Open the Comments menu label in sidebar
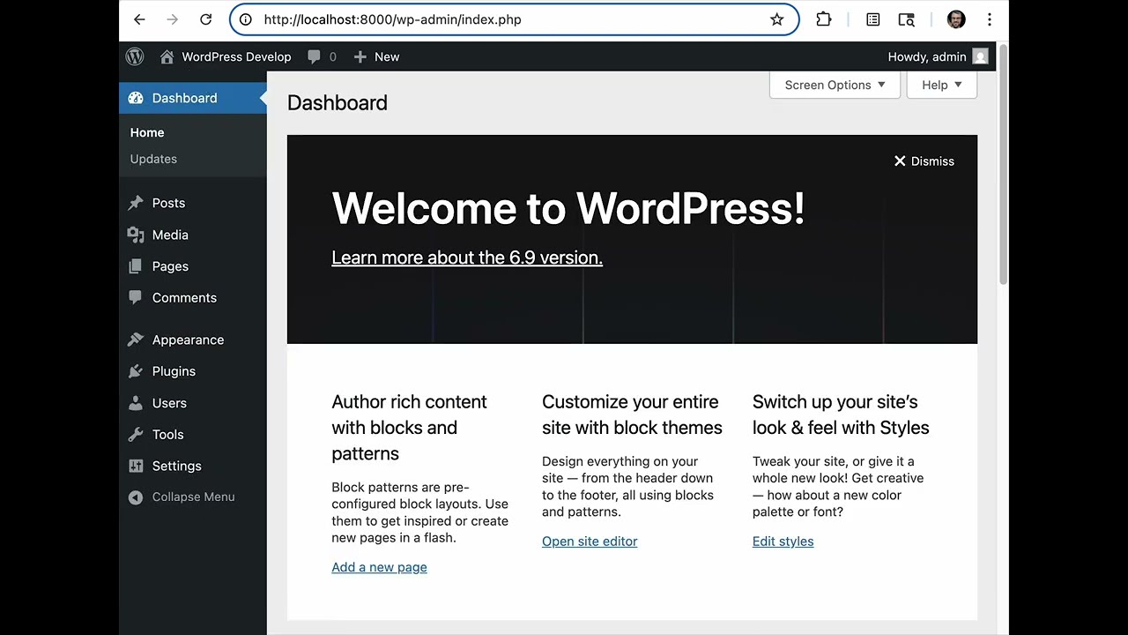 tap(184, 298)
